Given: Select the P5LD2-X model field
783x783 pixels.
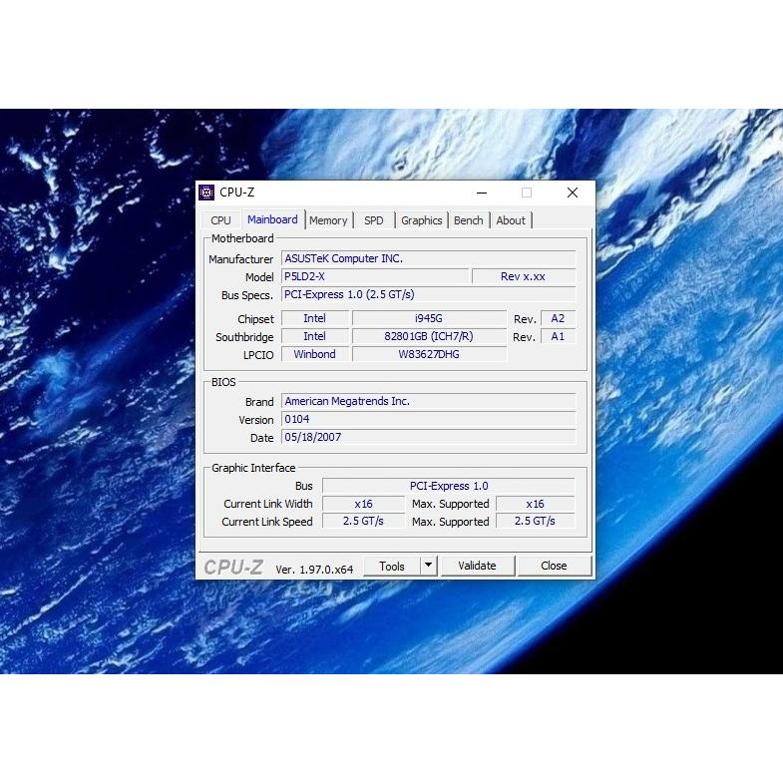Looking at the screenshot, I should click(374, 276).
